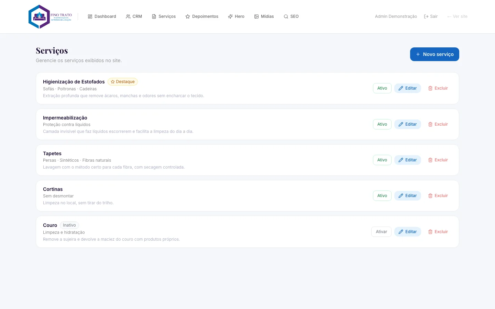This screenshot has height=309, width=495.
Task: Activate Couro service with Ativar
Action: click(x=381, y=232)
